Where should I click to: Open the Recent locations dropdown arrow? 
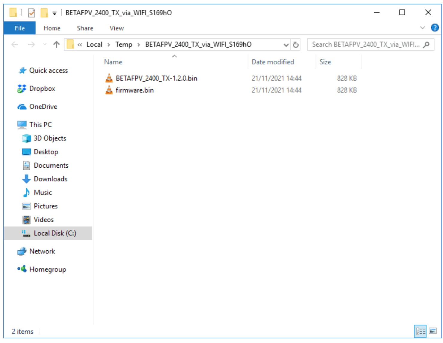click(45, 45)
